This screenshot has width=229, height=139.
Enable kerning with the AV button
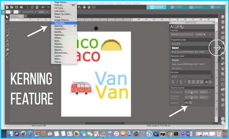(187, 103)
